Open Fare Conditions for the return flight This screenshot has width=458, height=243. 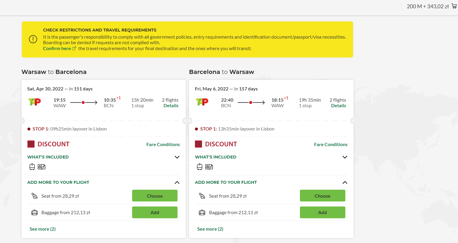[x=331, y=144]
